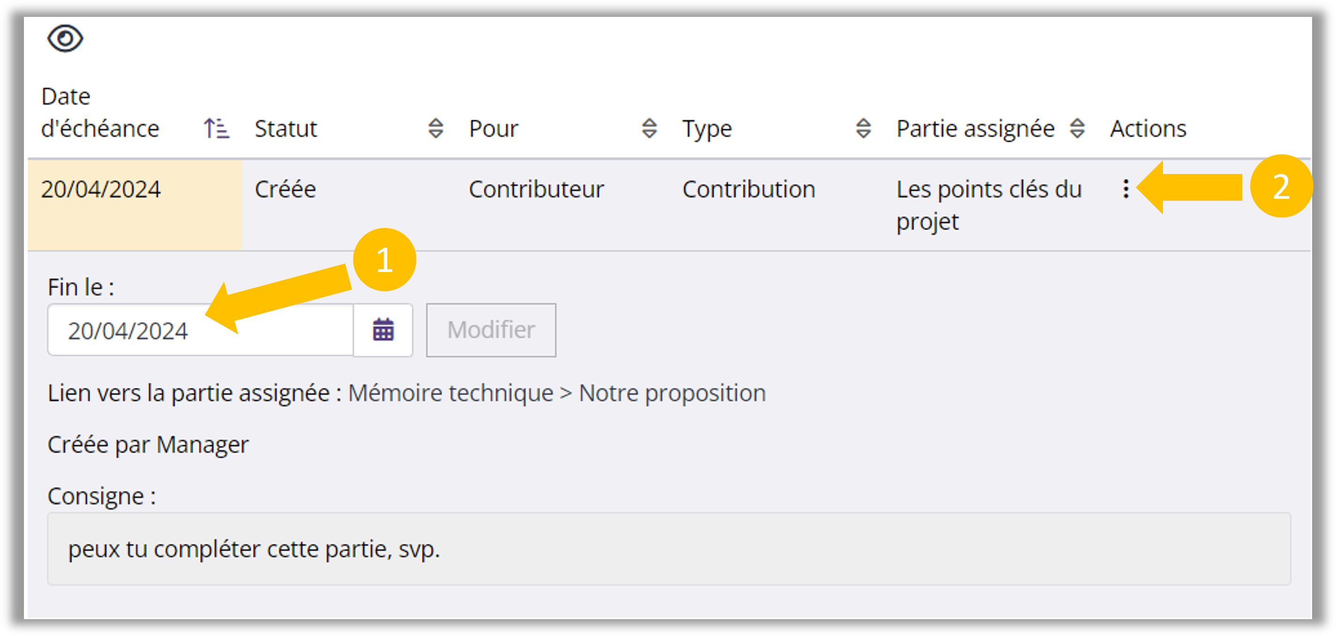Click the Statut column header label
The image size is (1336, 636).
click(x=286, y=129)
